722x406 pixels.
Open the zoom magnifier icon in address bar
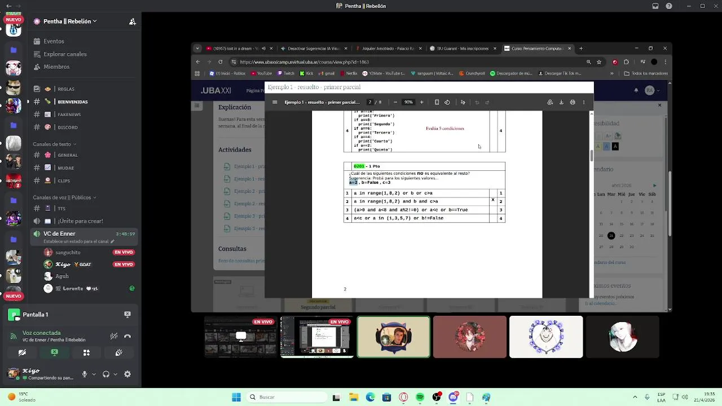click(x=588, y=62)
